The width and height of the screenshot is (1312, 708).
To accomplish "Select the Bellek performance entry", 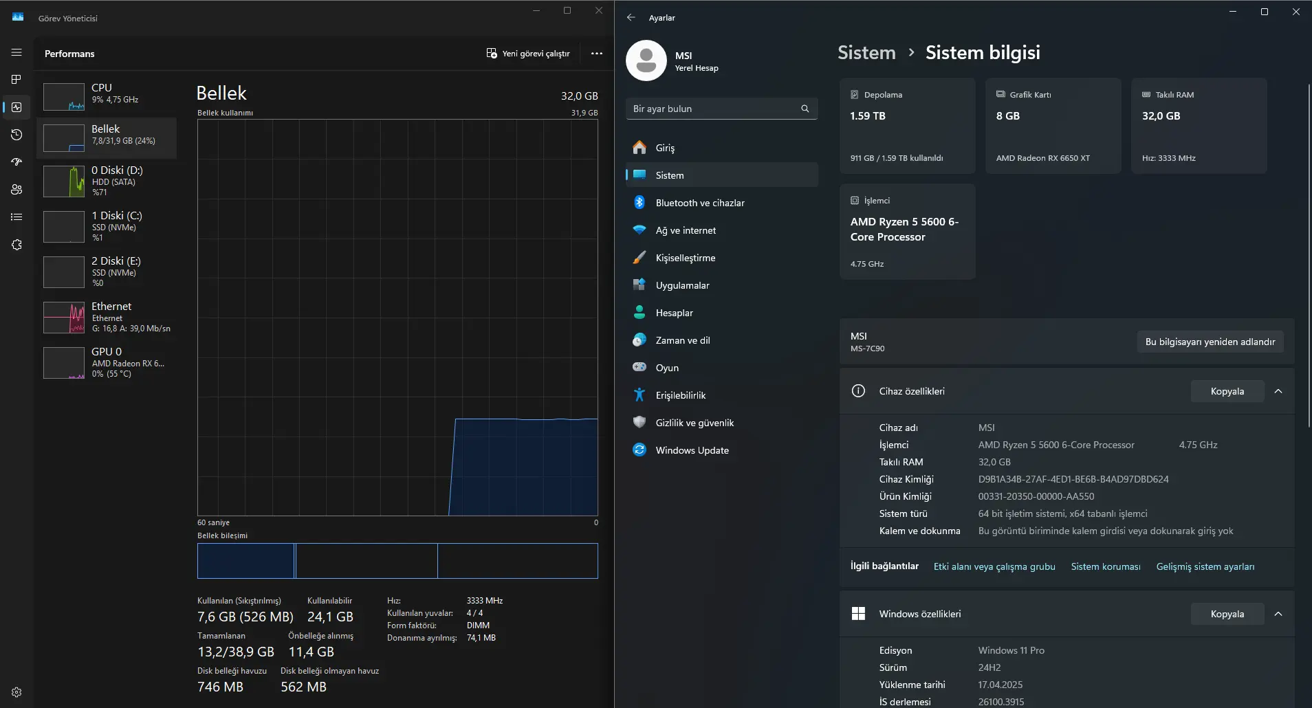I will [x=107, y=137].
